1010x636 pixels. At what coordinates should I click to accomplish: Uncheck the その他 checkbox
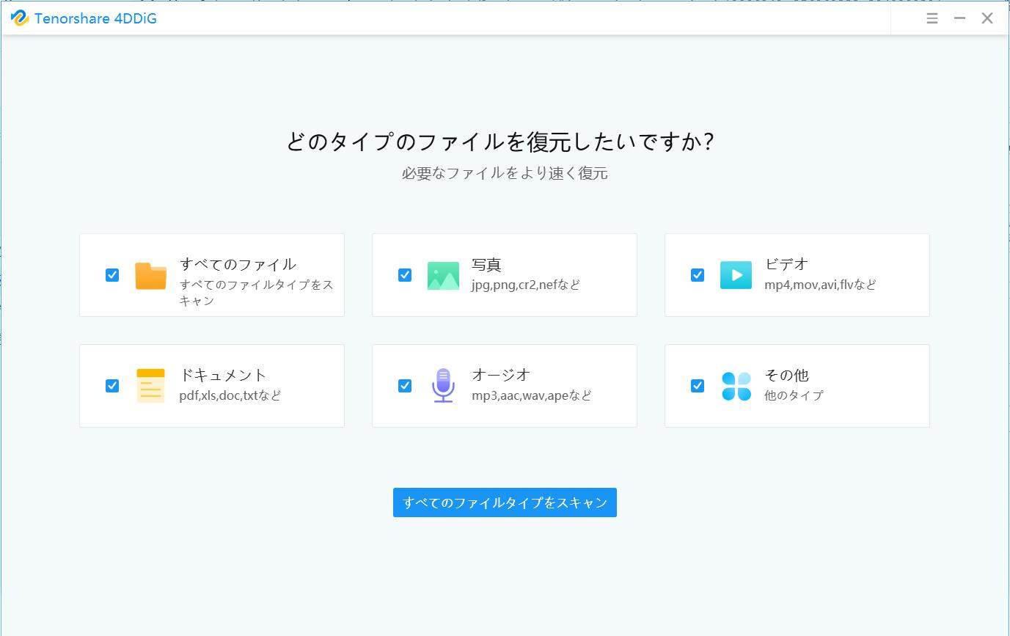698,386
